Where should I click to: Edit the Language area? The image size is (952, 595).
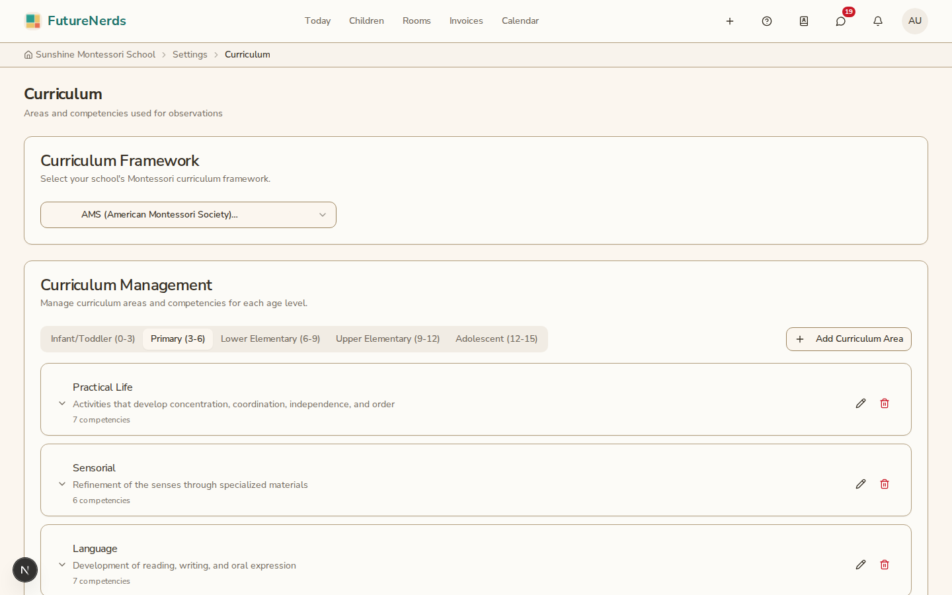861,565
